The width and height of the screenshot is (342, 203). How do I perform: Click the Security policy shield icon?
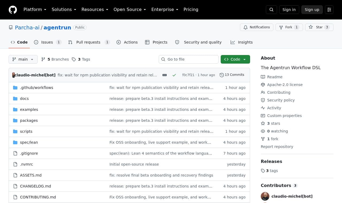click(x=263, y=100)
